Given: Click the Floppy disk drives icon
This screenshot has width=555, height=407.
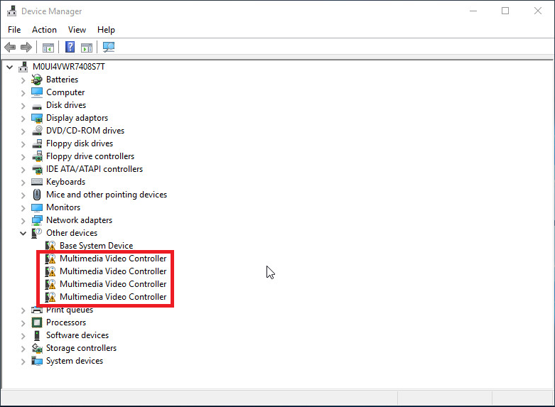Looking at the screenshot, I should click(x=37, y=143).
